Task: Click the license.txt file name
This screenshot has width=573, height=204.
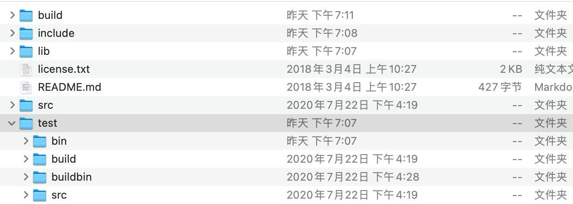Action: pos(64,69)
